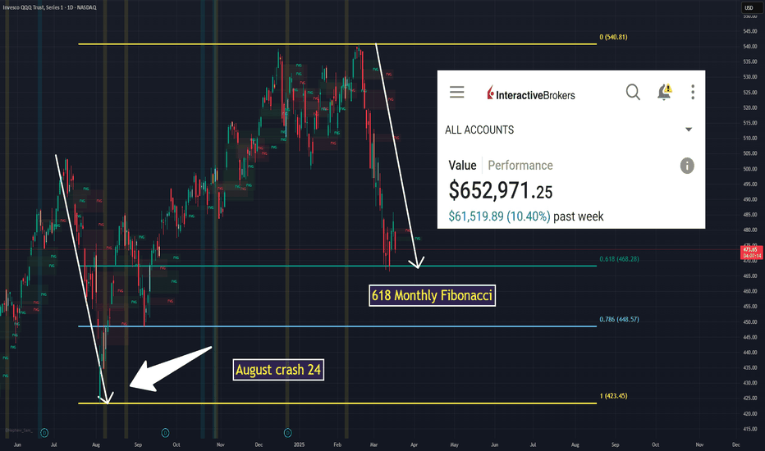
Task: Click the ALL ACCOUNTS label
Action: [479, 130]
